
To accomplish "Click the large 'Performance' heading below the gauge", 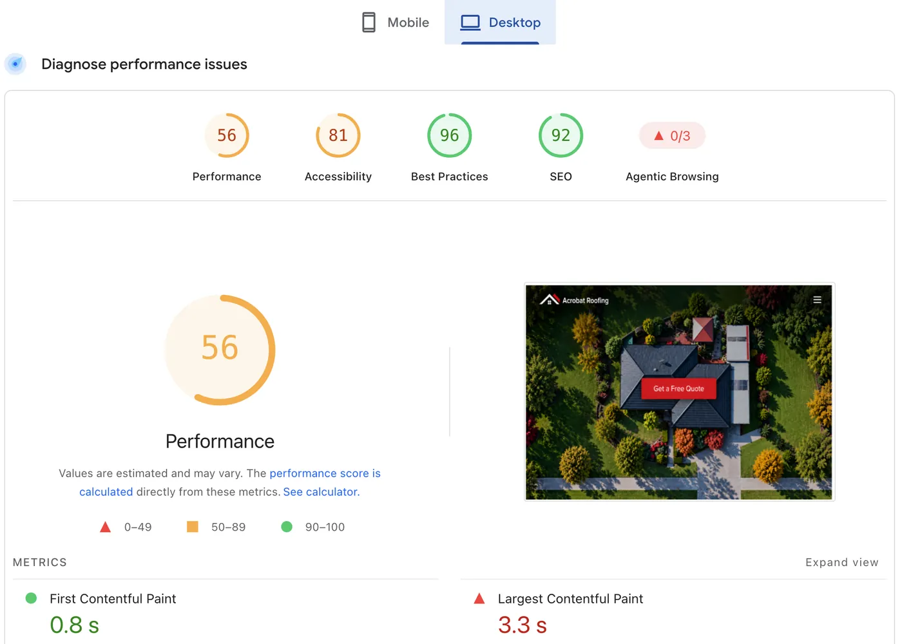I will (220, 441).
